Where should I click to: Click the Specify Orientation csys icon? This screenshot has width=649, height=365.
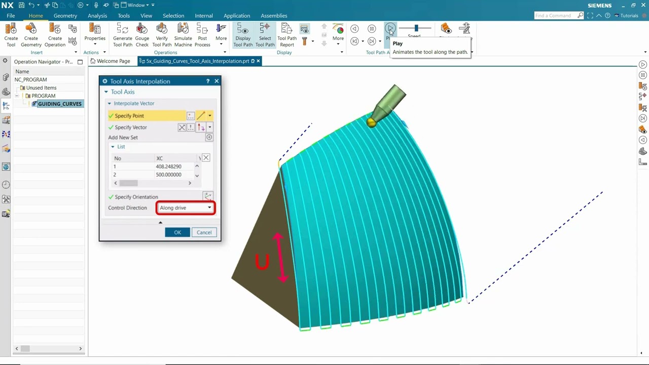(x=208, y=197)
